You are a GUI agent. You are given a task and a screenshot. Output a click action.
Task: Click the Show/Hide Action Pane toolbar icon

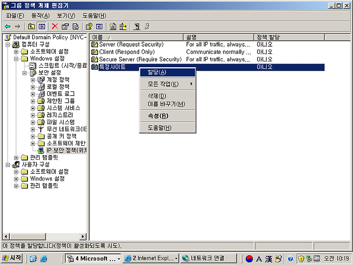point(99,26)
